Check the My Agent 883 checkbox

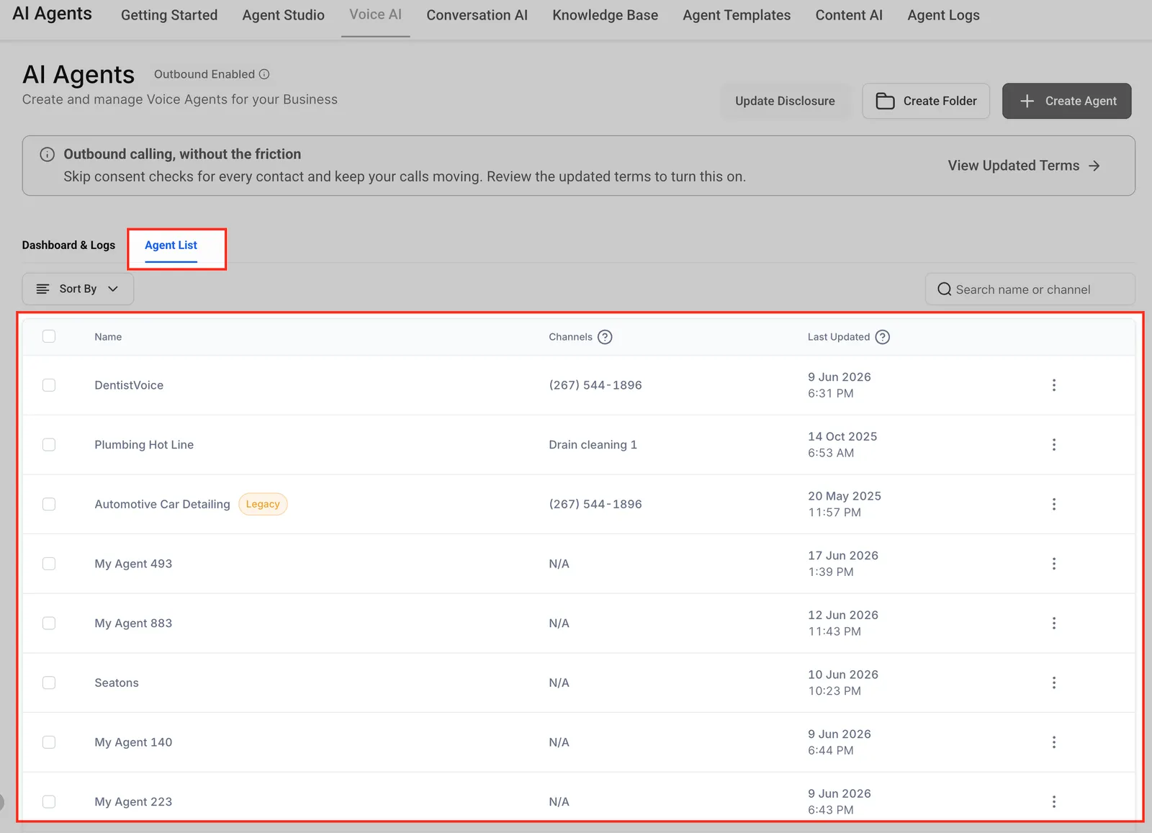click(x=49, y=623)
